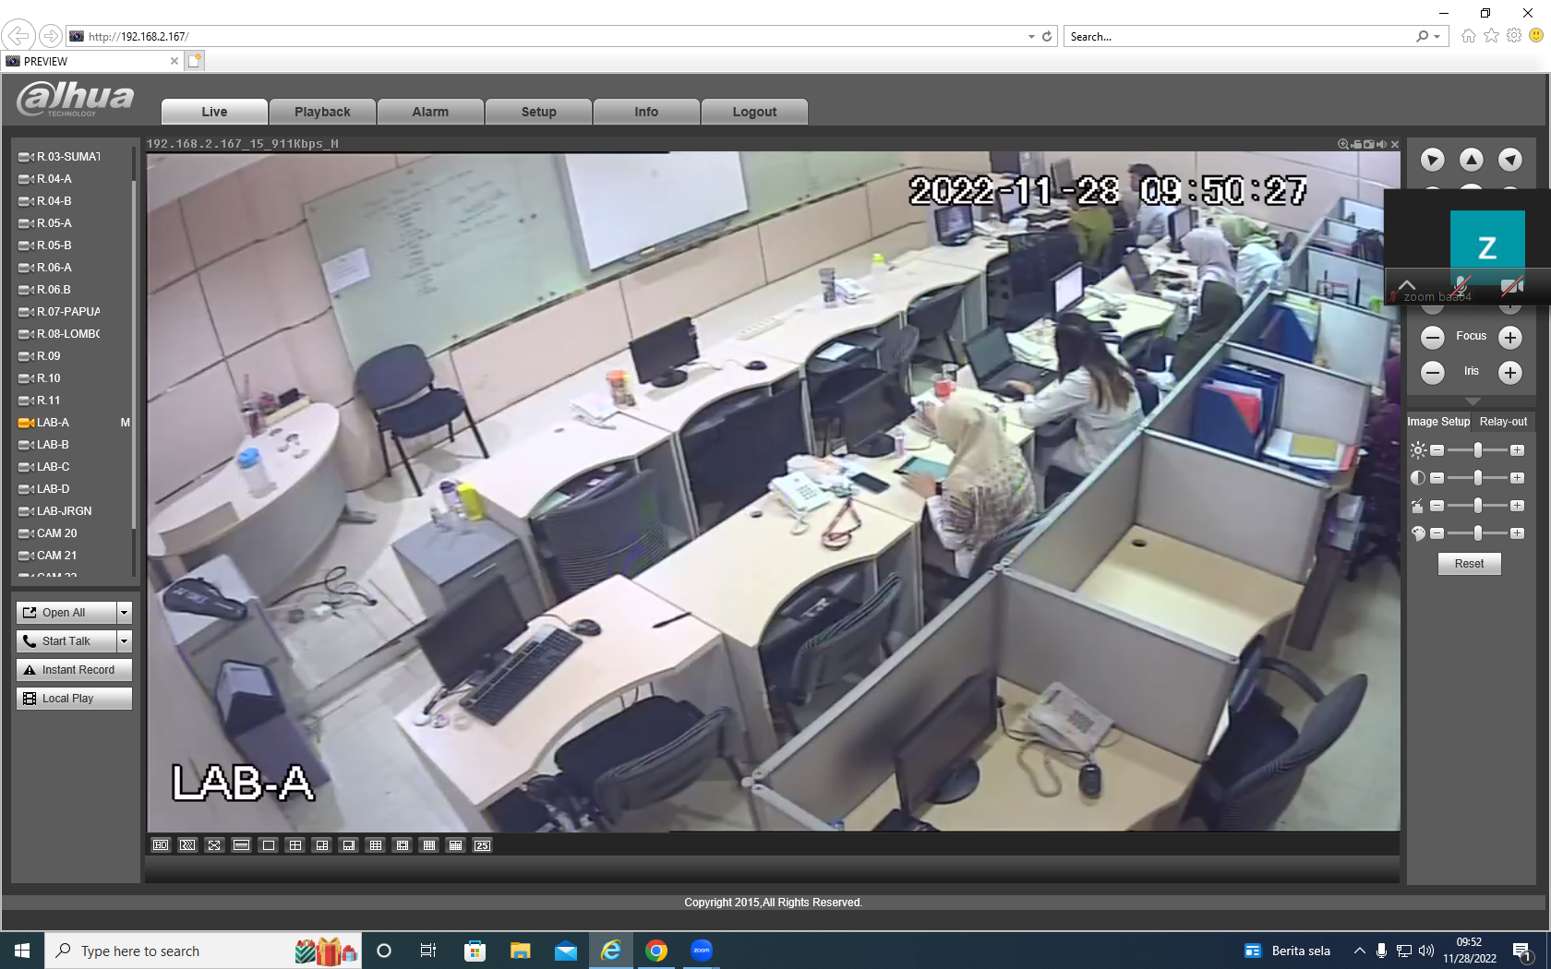The image size is (1551, 969).
Task: Decrease the Iris value
Action: pos(1433,372)
